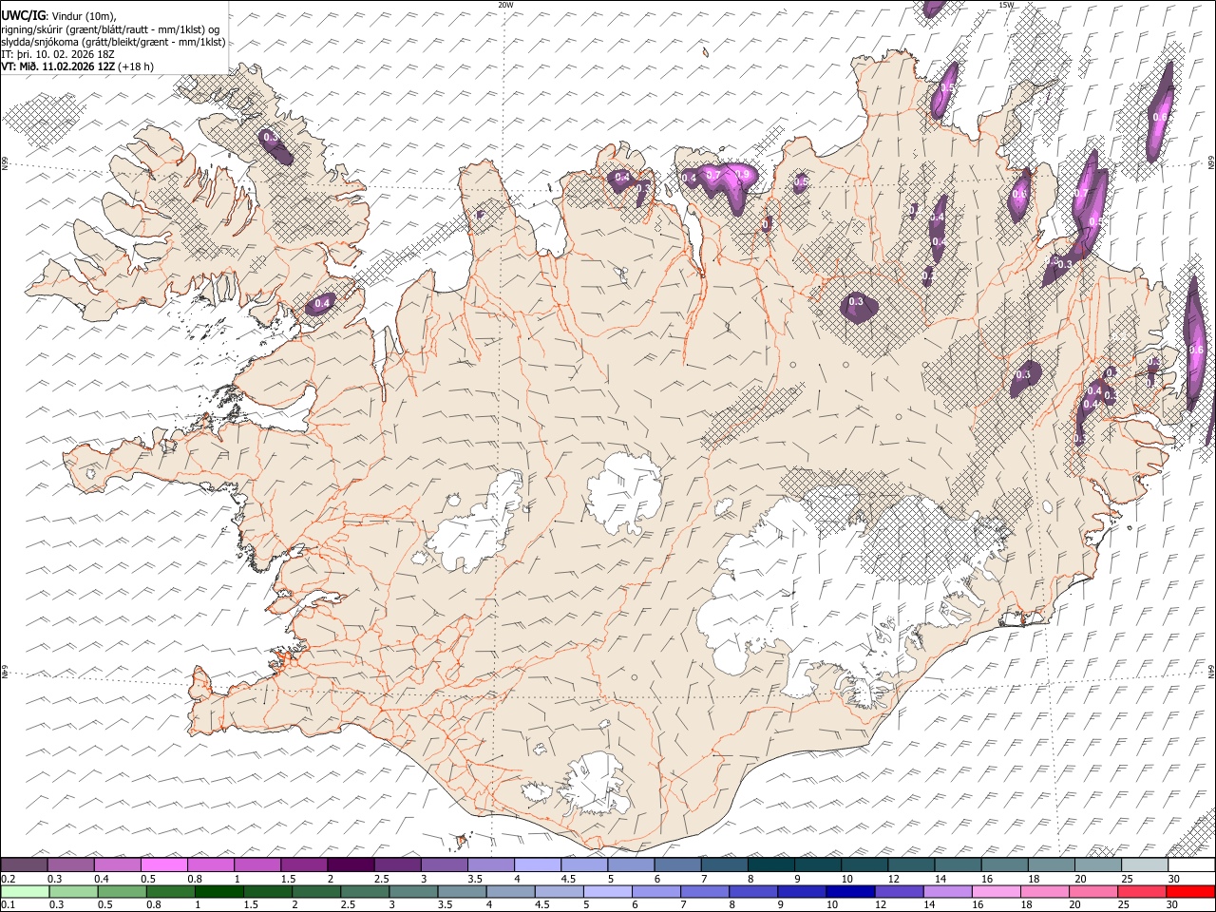Pick the rain-scale swatch starting at 20
The width and height of the screenshot is (1216, 912).
point(1093,891)
